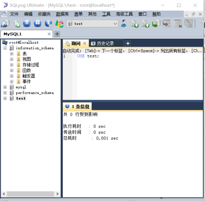
Task: Close the MySQL1 connection tab
Action: tap(49, 34)
